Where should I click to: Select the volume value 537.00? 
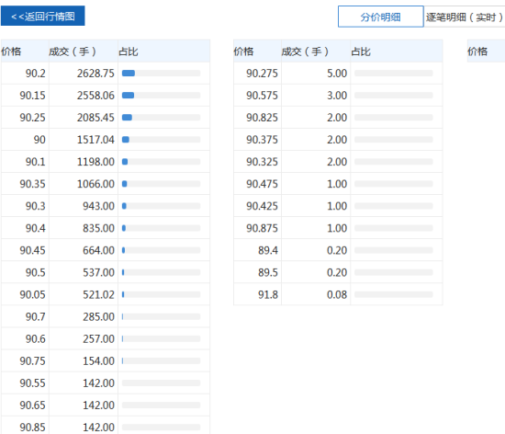(x=98, y=272)
